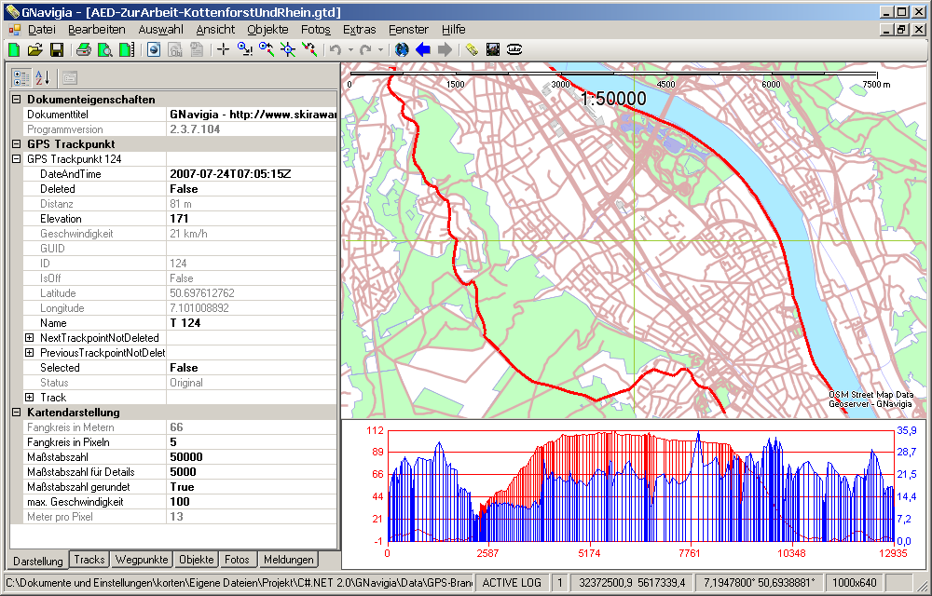Image resolution: width=932 pixels, height=596 pixels.
Task: Click the Earth globe icon in the toolbar
Action: point(402,50)
